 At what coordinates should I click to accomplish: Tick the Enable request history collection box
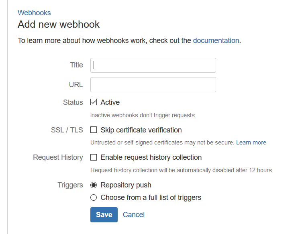94,157
